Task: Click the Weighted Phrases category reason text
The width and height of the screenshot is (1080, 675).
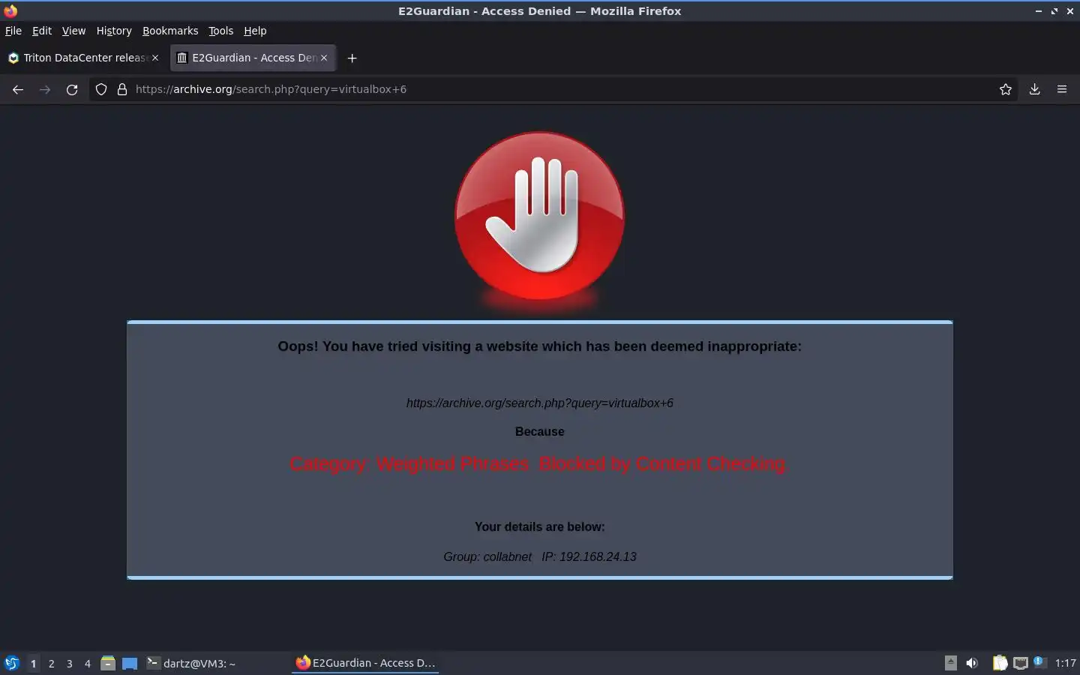Action: click(x=539, y=464)
